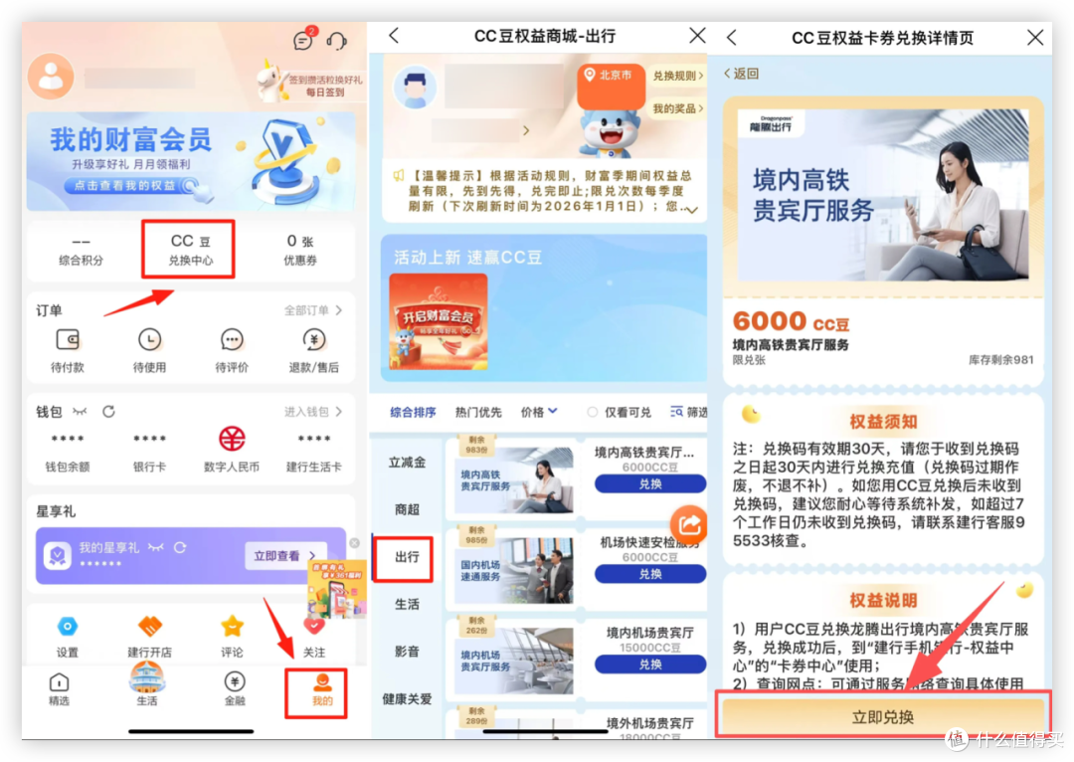
Task: Open the 综合积分 entry
Action: tap(81, 250)
